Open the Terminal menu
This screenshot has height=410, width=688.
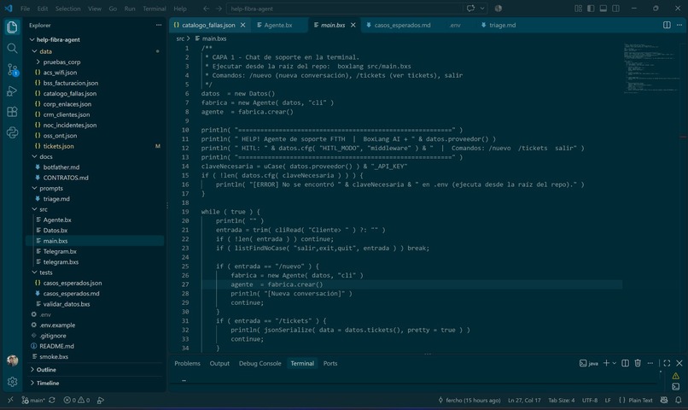coord(154,9)
